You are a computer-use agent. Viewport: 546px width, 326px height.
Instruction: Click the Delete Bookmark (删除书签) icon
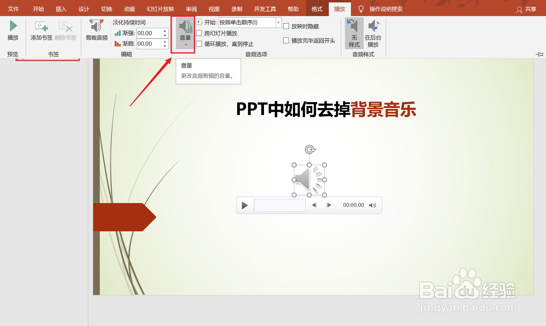[66, 27]
